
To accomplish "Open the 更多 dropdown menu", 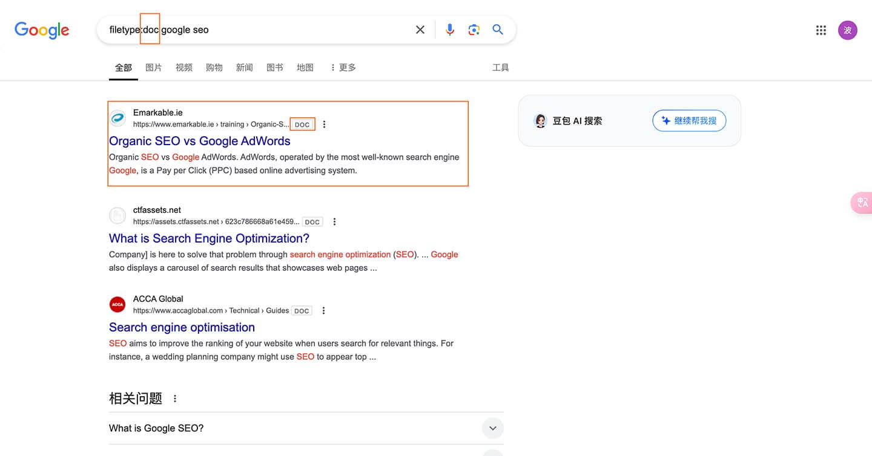I will pyautogui.click(x=343, y=68).
